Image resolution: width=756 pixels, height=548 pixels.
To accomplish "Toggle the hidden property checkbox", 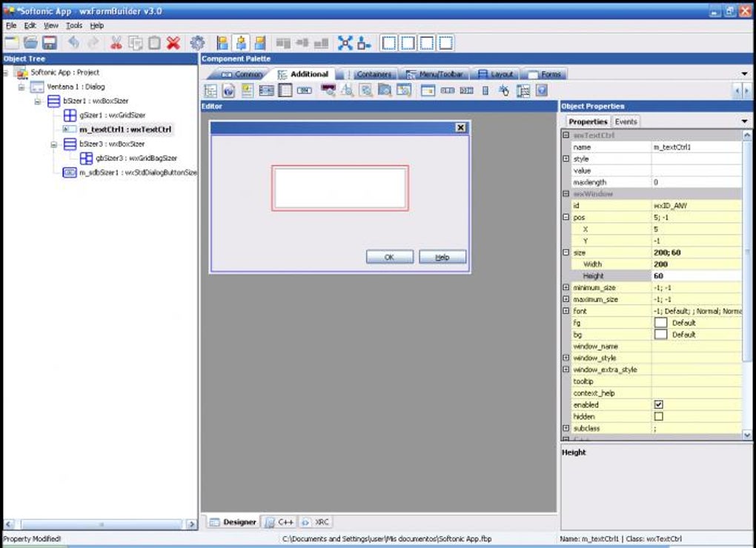I will [x=659, y=416].
